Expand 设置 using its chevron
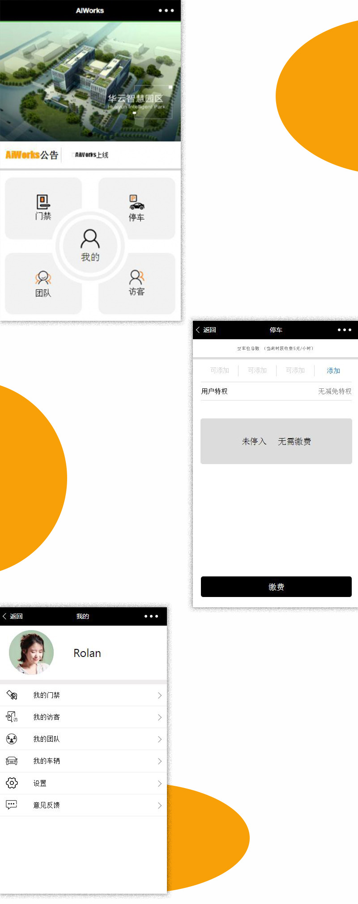The width and height of the screenshot is (358, 904). (x=160, y=784)
